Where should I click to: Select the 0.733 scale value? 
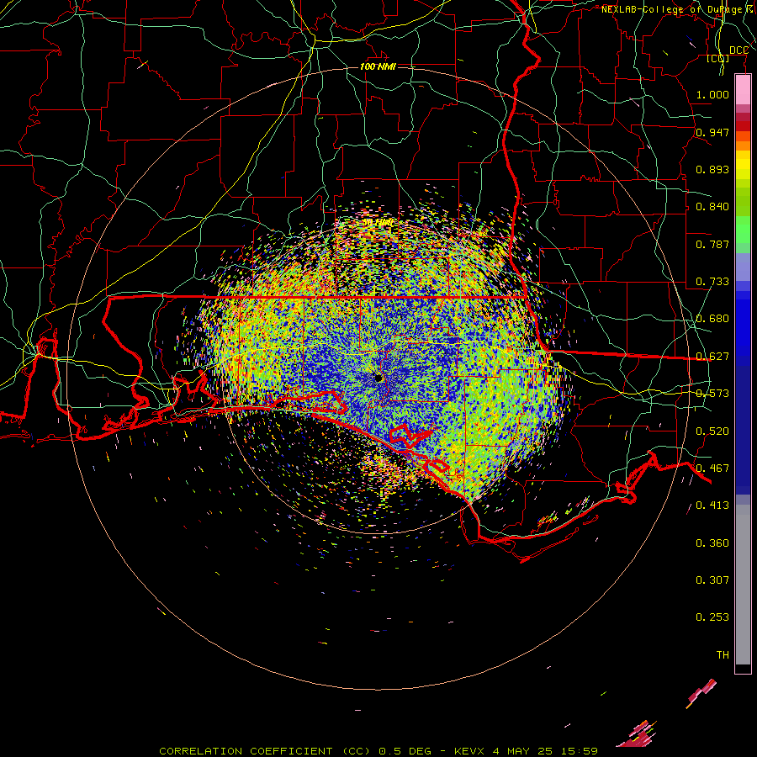712,282
